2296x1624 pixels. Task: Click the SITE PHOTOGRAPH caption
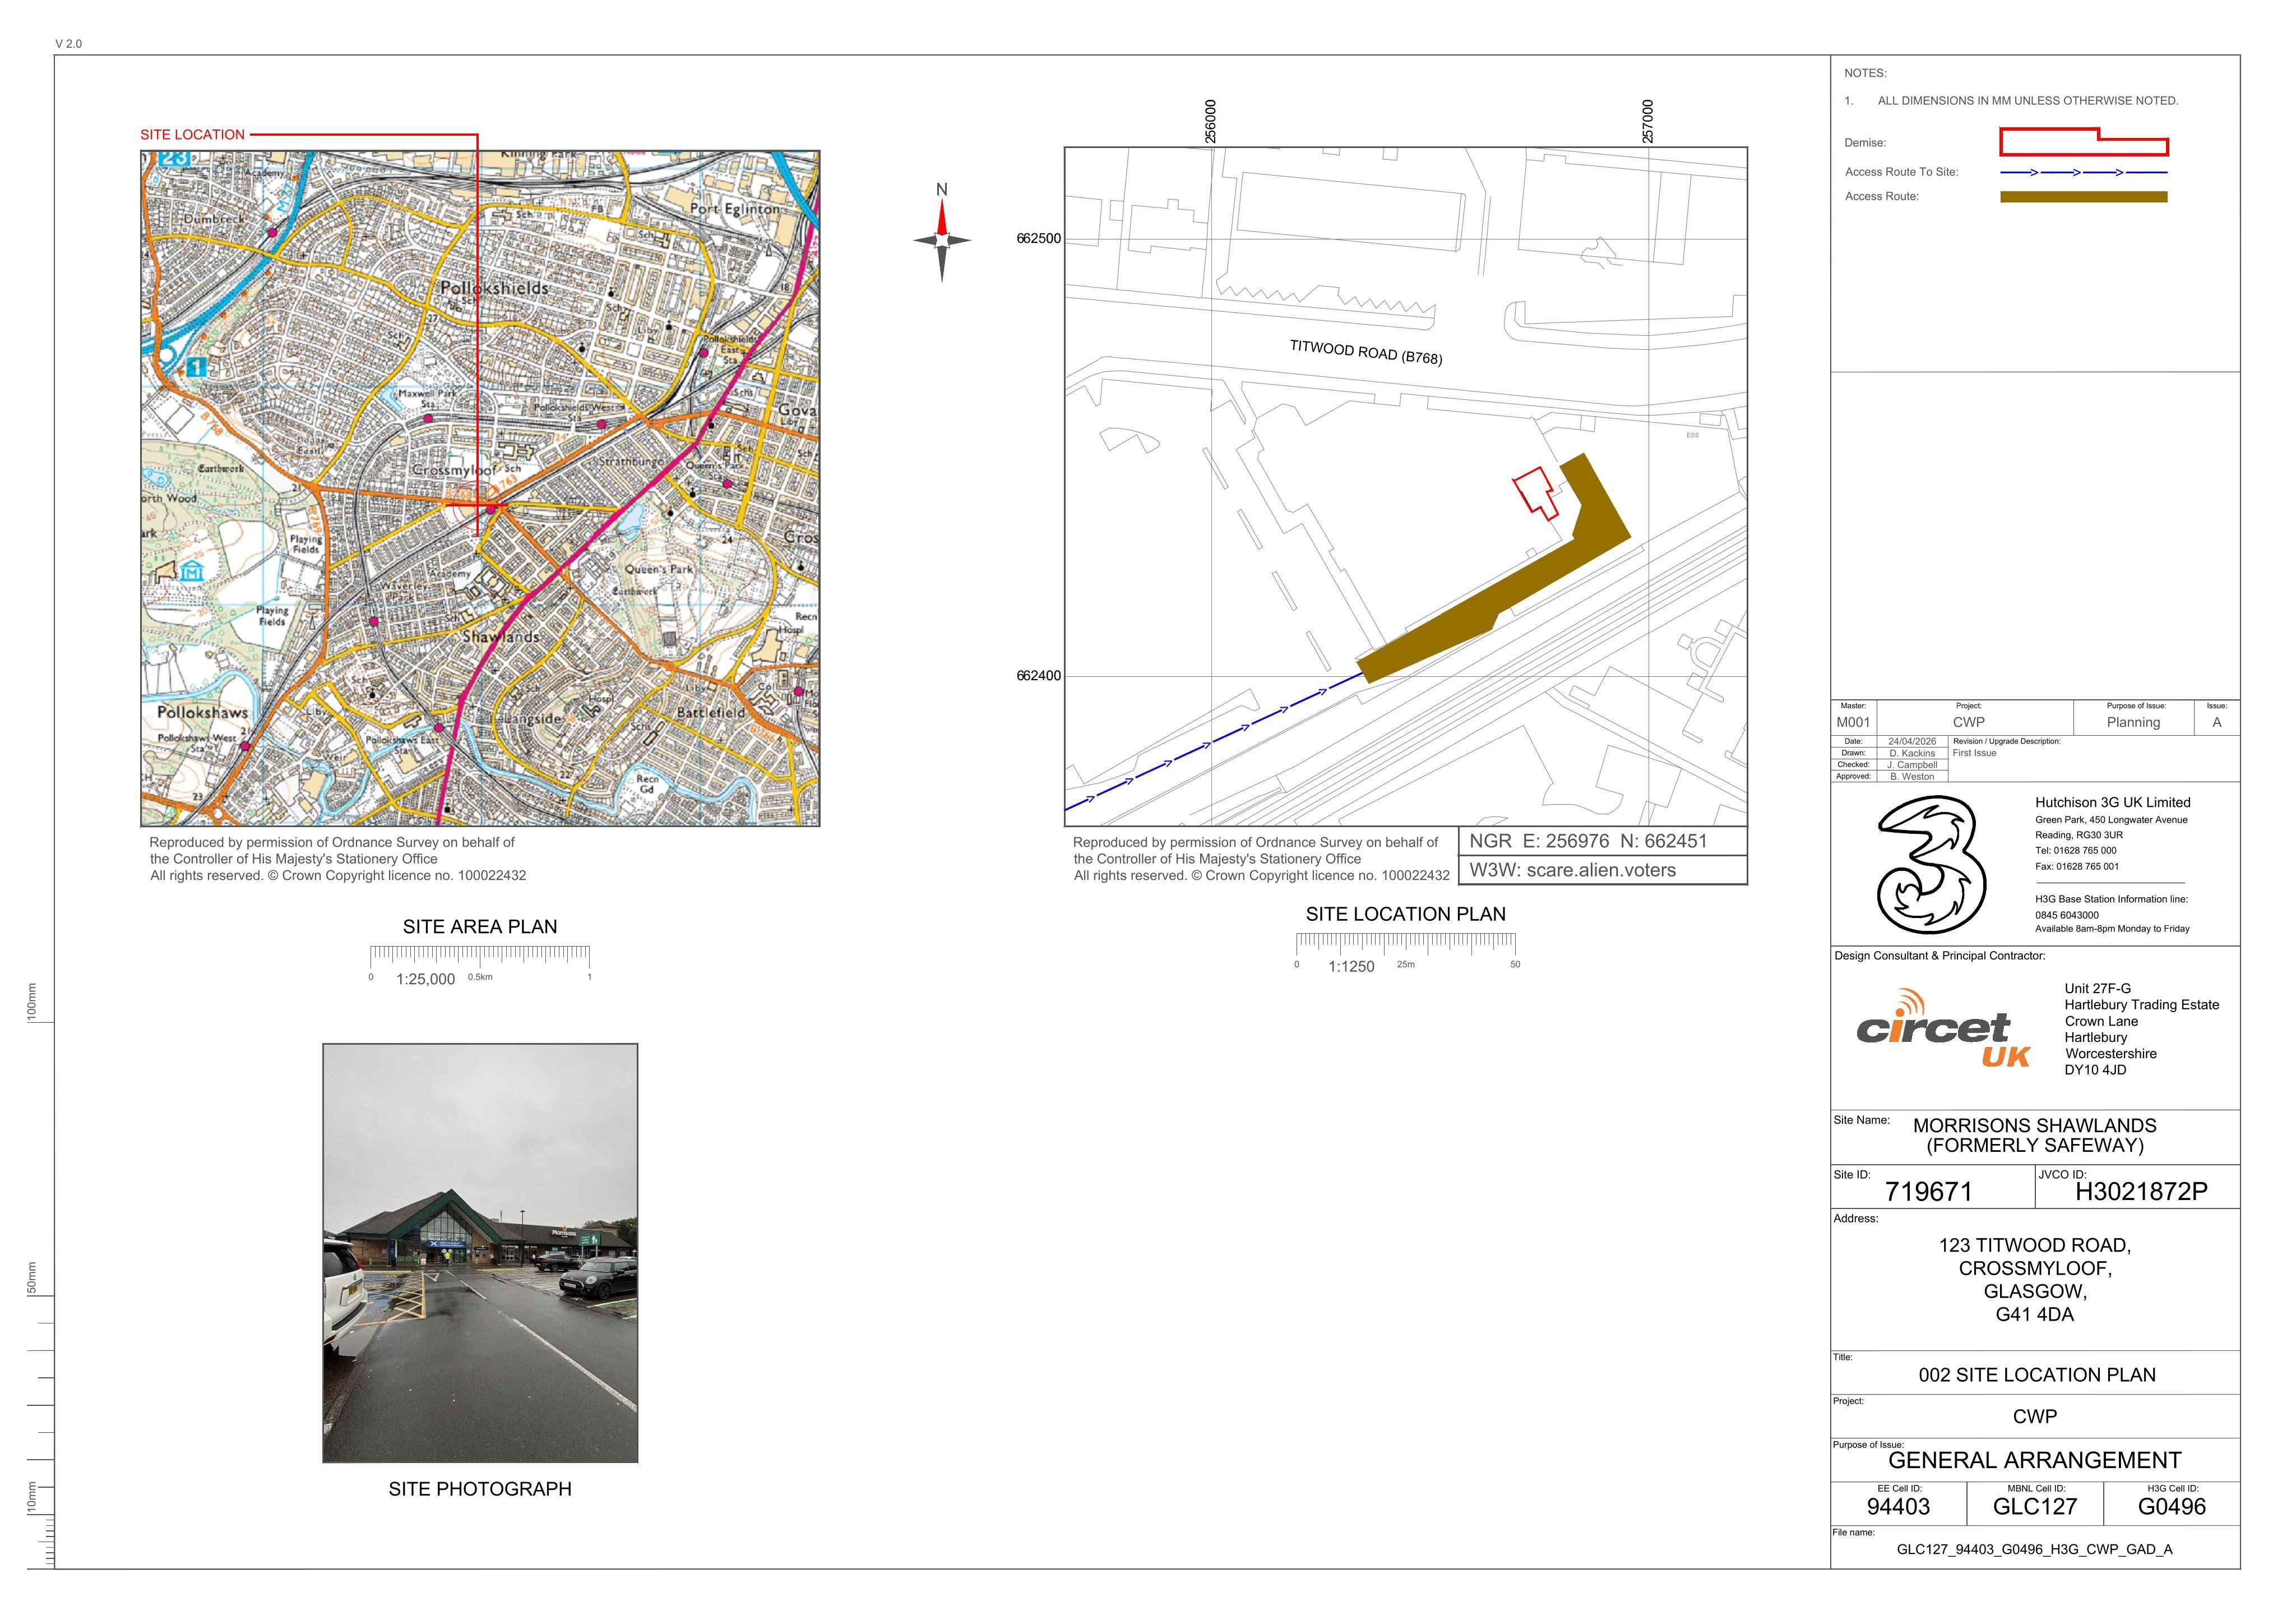point(480,1489)
